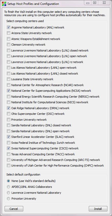Click the Cancel button
The image size is (112, 216).
point(14,209)
